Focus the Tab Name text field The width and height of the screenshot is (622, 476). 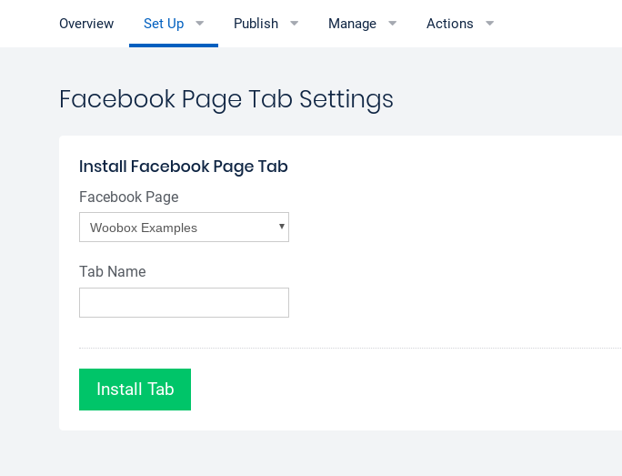[x=184, y=303]
